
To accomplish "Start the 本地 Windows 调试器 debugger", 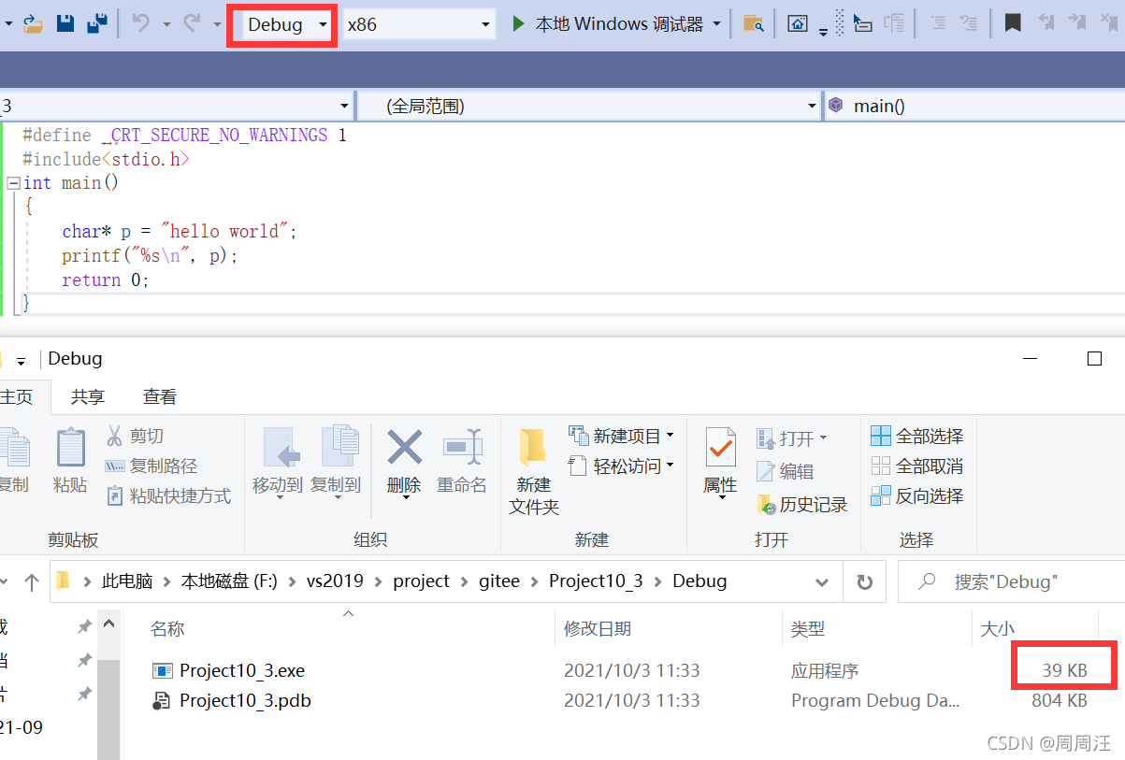I will [609, 24].
